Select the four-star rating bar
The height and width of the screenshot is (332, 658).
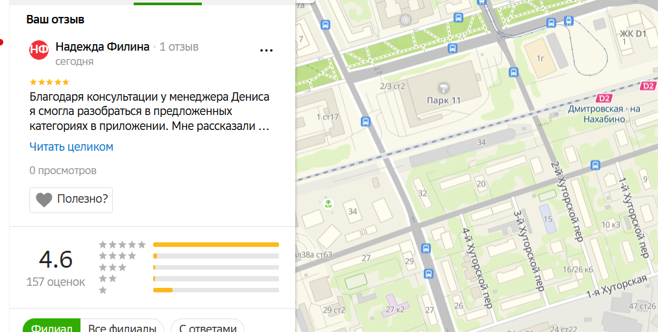click(216, 256)
